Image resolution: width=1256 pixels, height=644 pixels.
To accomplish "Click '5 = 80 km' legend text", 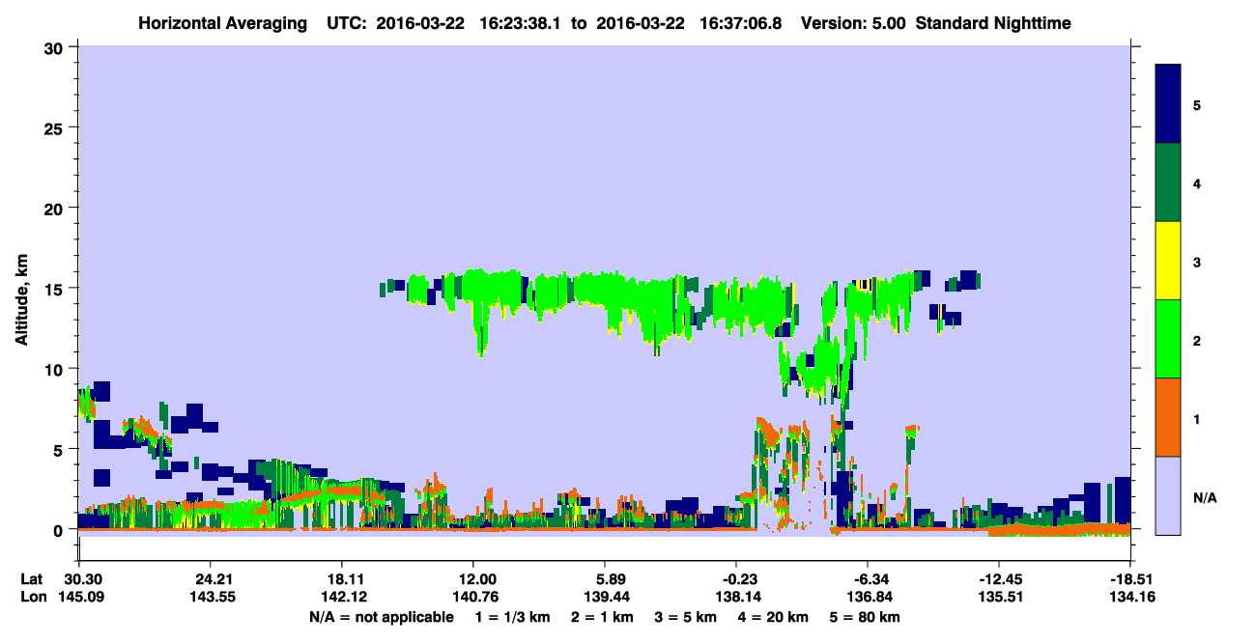I will pos(866,617).
